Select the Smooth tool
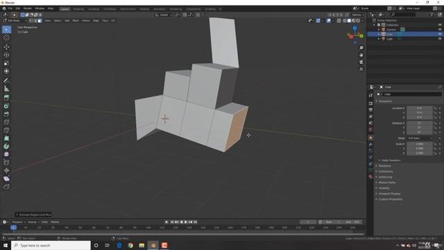This screenshot has width=444, height=250. click(x=6, y=154)
